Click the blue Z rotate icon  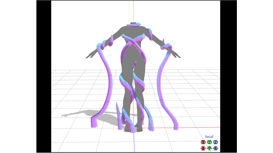click(x=216, y=142)
